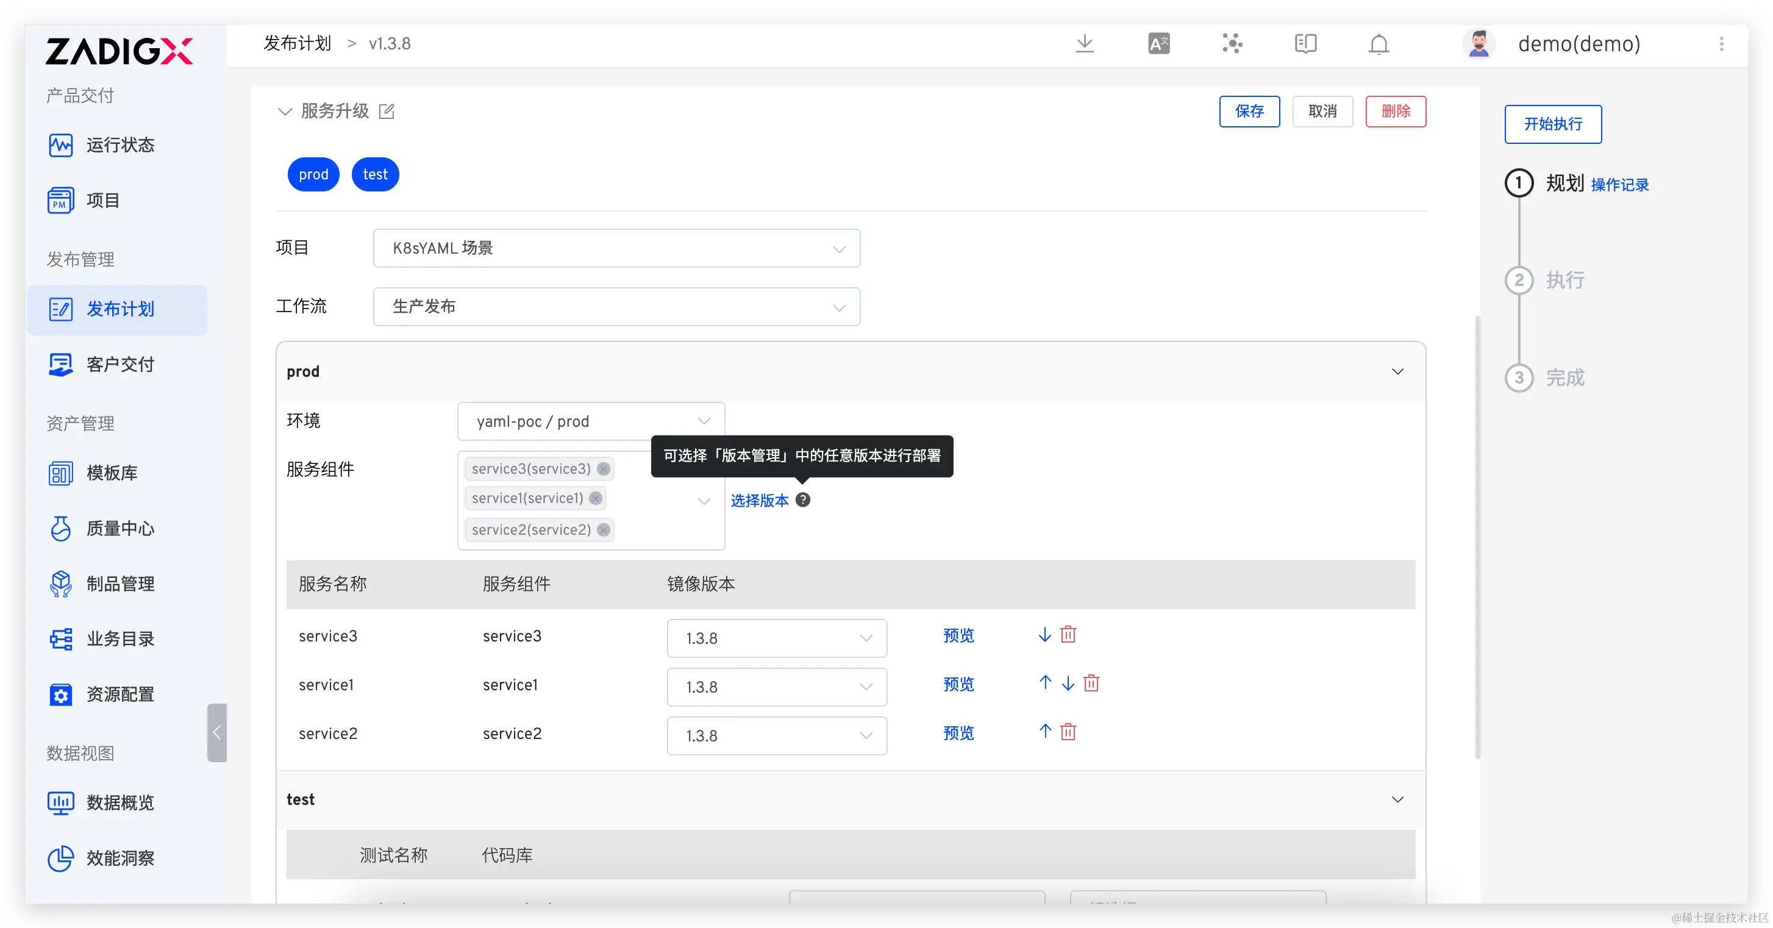Click the download icon in top bar

(1085, 43)
